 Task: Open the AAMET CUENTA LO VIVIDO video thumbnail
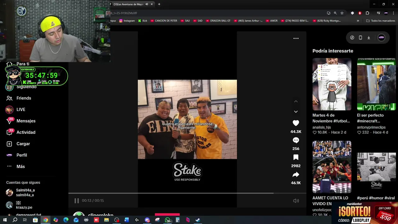point(332,167)
